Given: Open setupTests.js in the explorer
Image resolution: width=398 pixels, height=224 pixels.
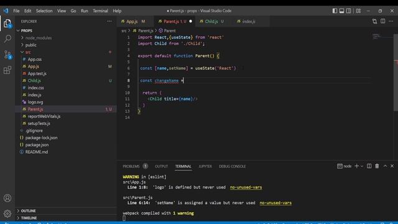Looking at the screenshot, I should point(65,123).
